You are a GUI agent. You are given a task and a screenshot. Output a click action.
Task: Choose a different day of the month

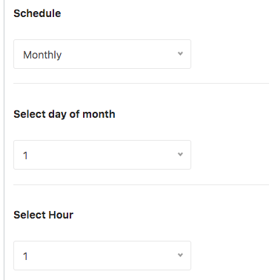tap(102, 155)
